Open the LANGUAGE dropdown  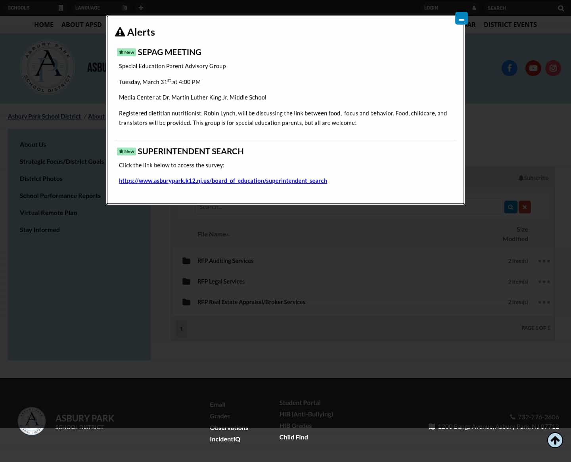point(87,8)
